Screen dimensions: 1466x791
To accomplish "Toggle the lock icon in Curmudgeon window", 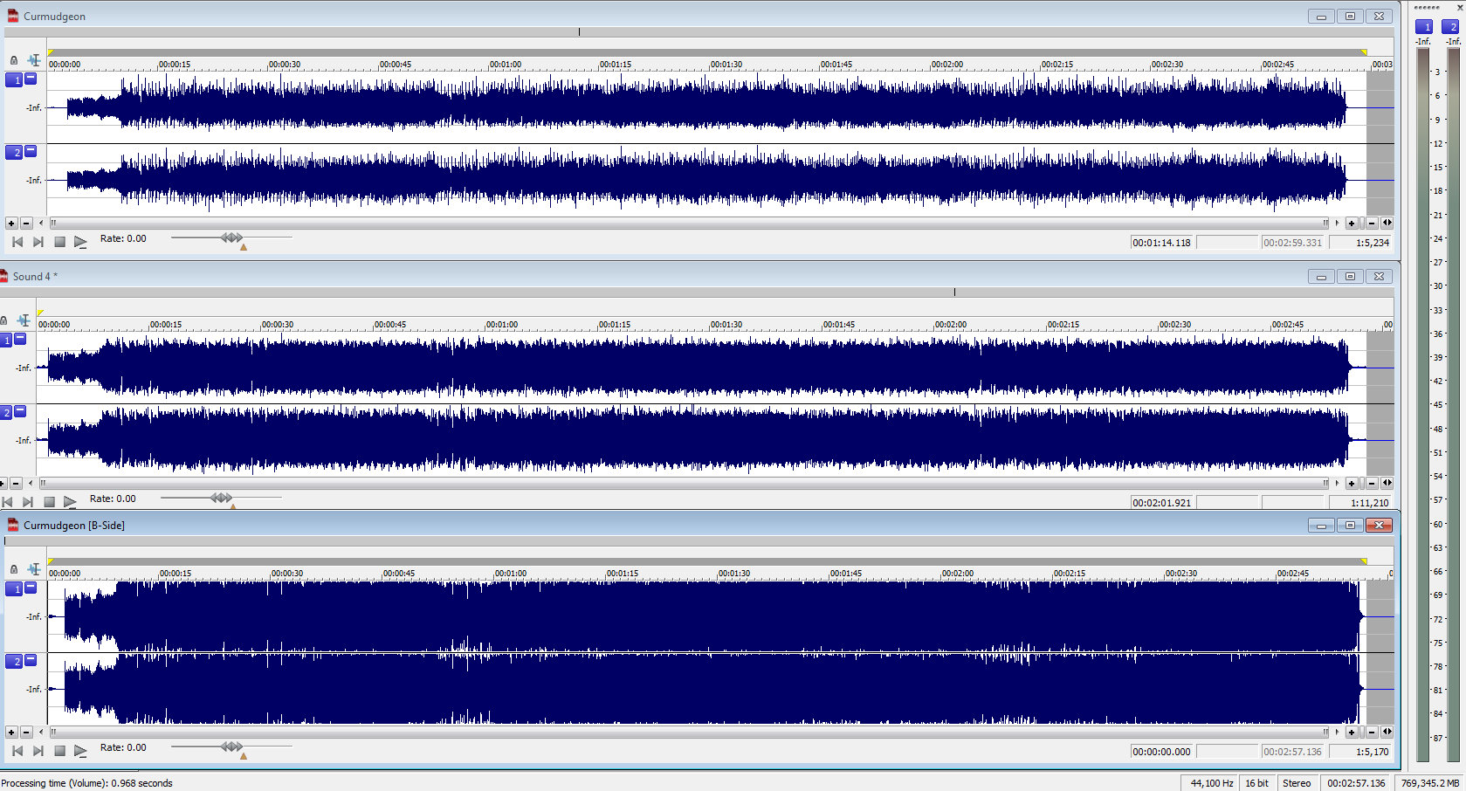I will (x=14, y=60).
